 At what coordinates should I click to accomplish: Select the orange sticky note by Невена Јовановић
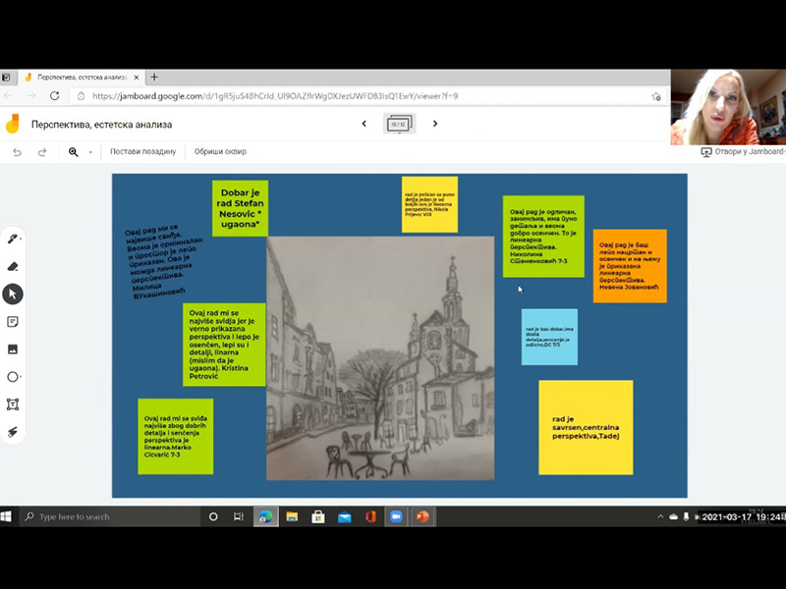point(630,266)
